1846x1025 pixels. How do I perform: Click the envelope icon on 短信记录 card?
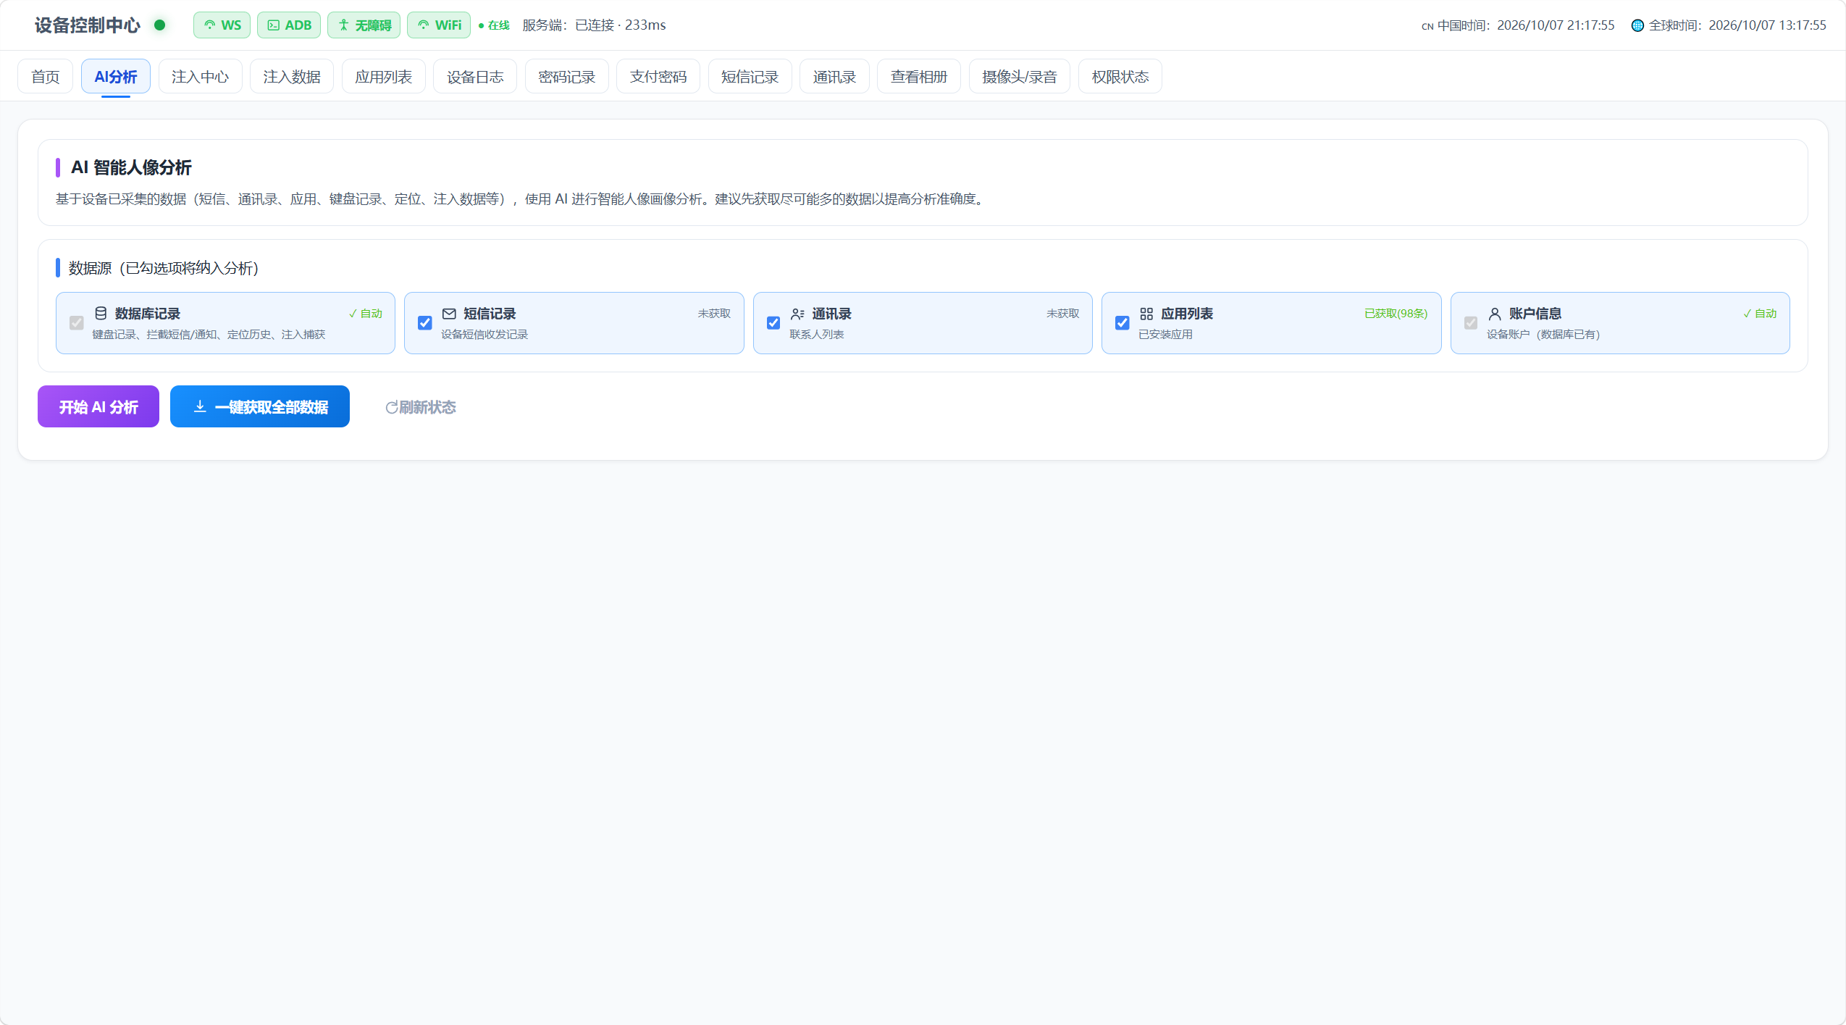pos(449,314)
